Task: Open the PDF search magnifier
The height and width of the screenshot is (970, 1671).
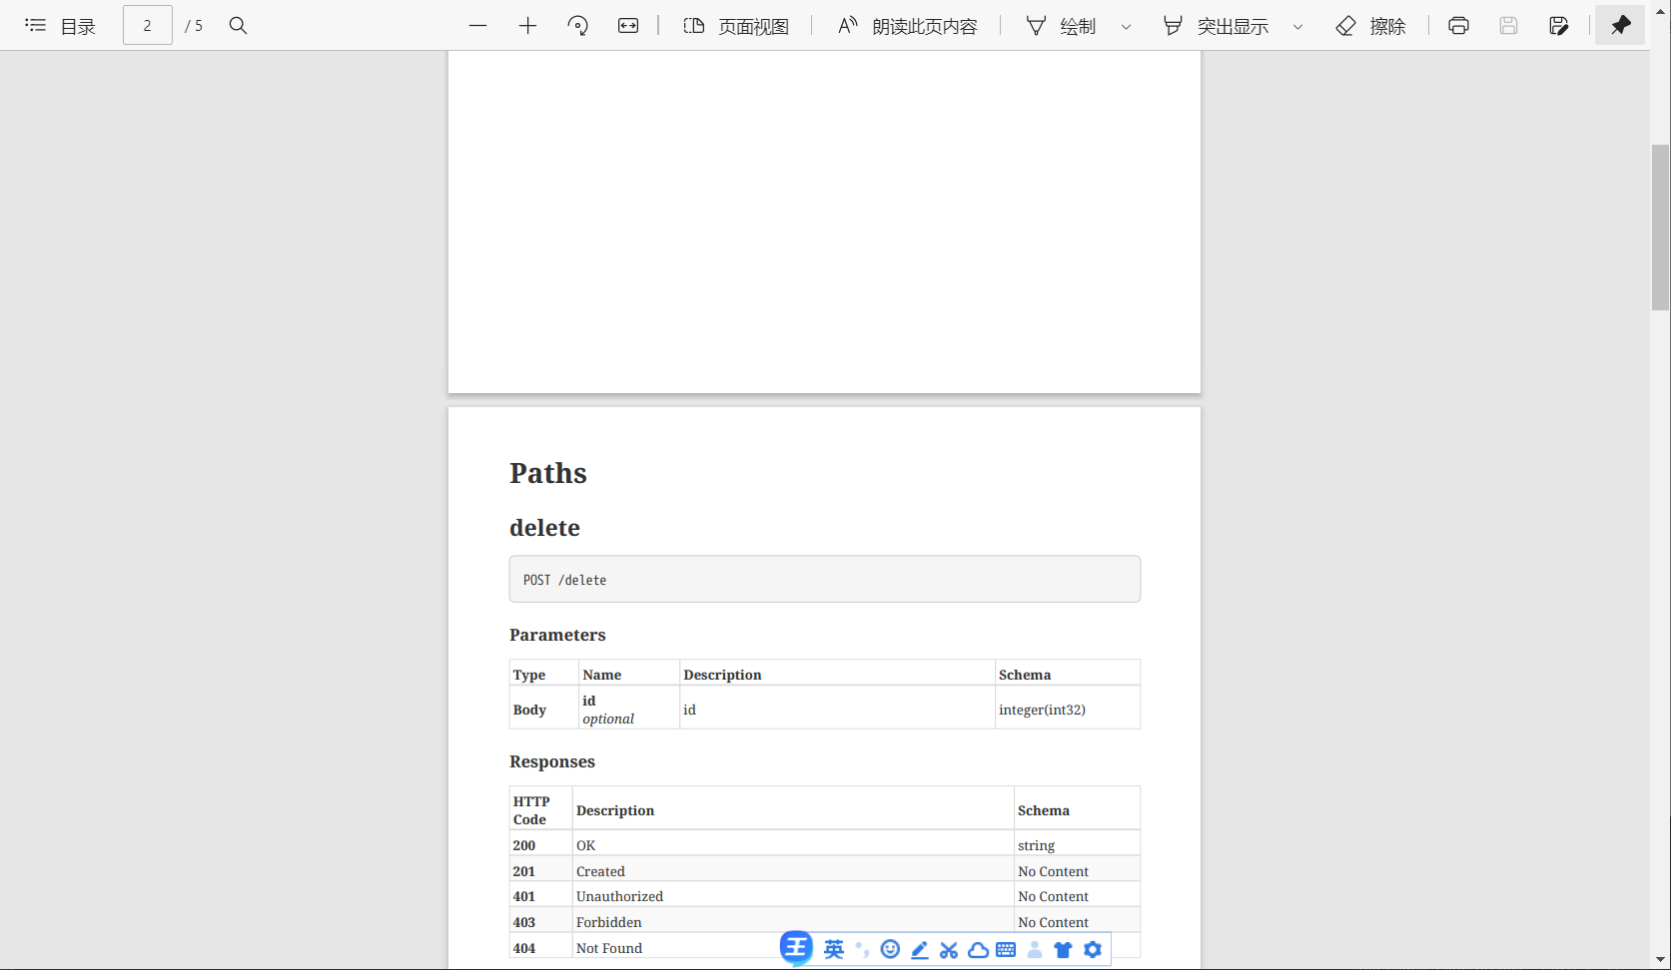Action: [x=238, y=26]
